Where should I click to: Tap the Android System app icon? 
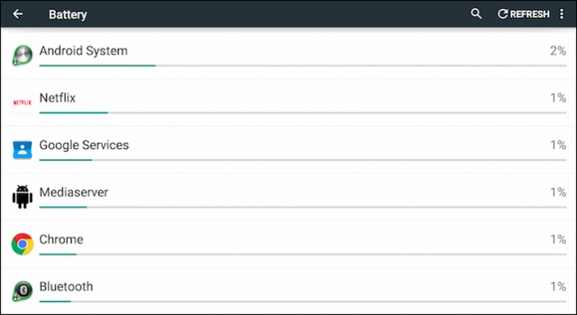[x=23, y=55]
